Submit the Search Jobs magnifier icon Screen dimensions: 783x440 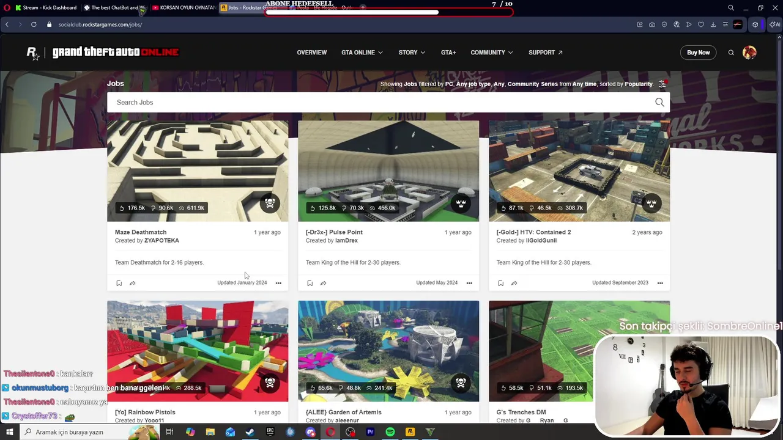tap(659, 103)
